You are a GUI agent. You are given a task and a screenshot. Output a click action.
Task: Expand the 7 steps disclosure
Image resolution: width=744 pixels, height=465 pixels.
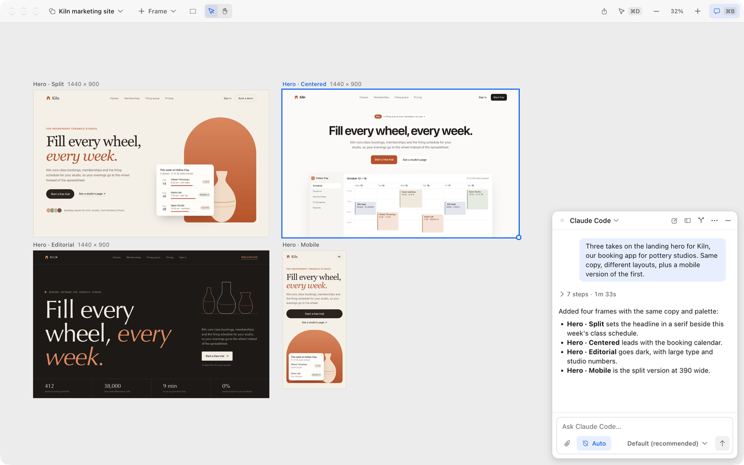(x=588, y=294)
